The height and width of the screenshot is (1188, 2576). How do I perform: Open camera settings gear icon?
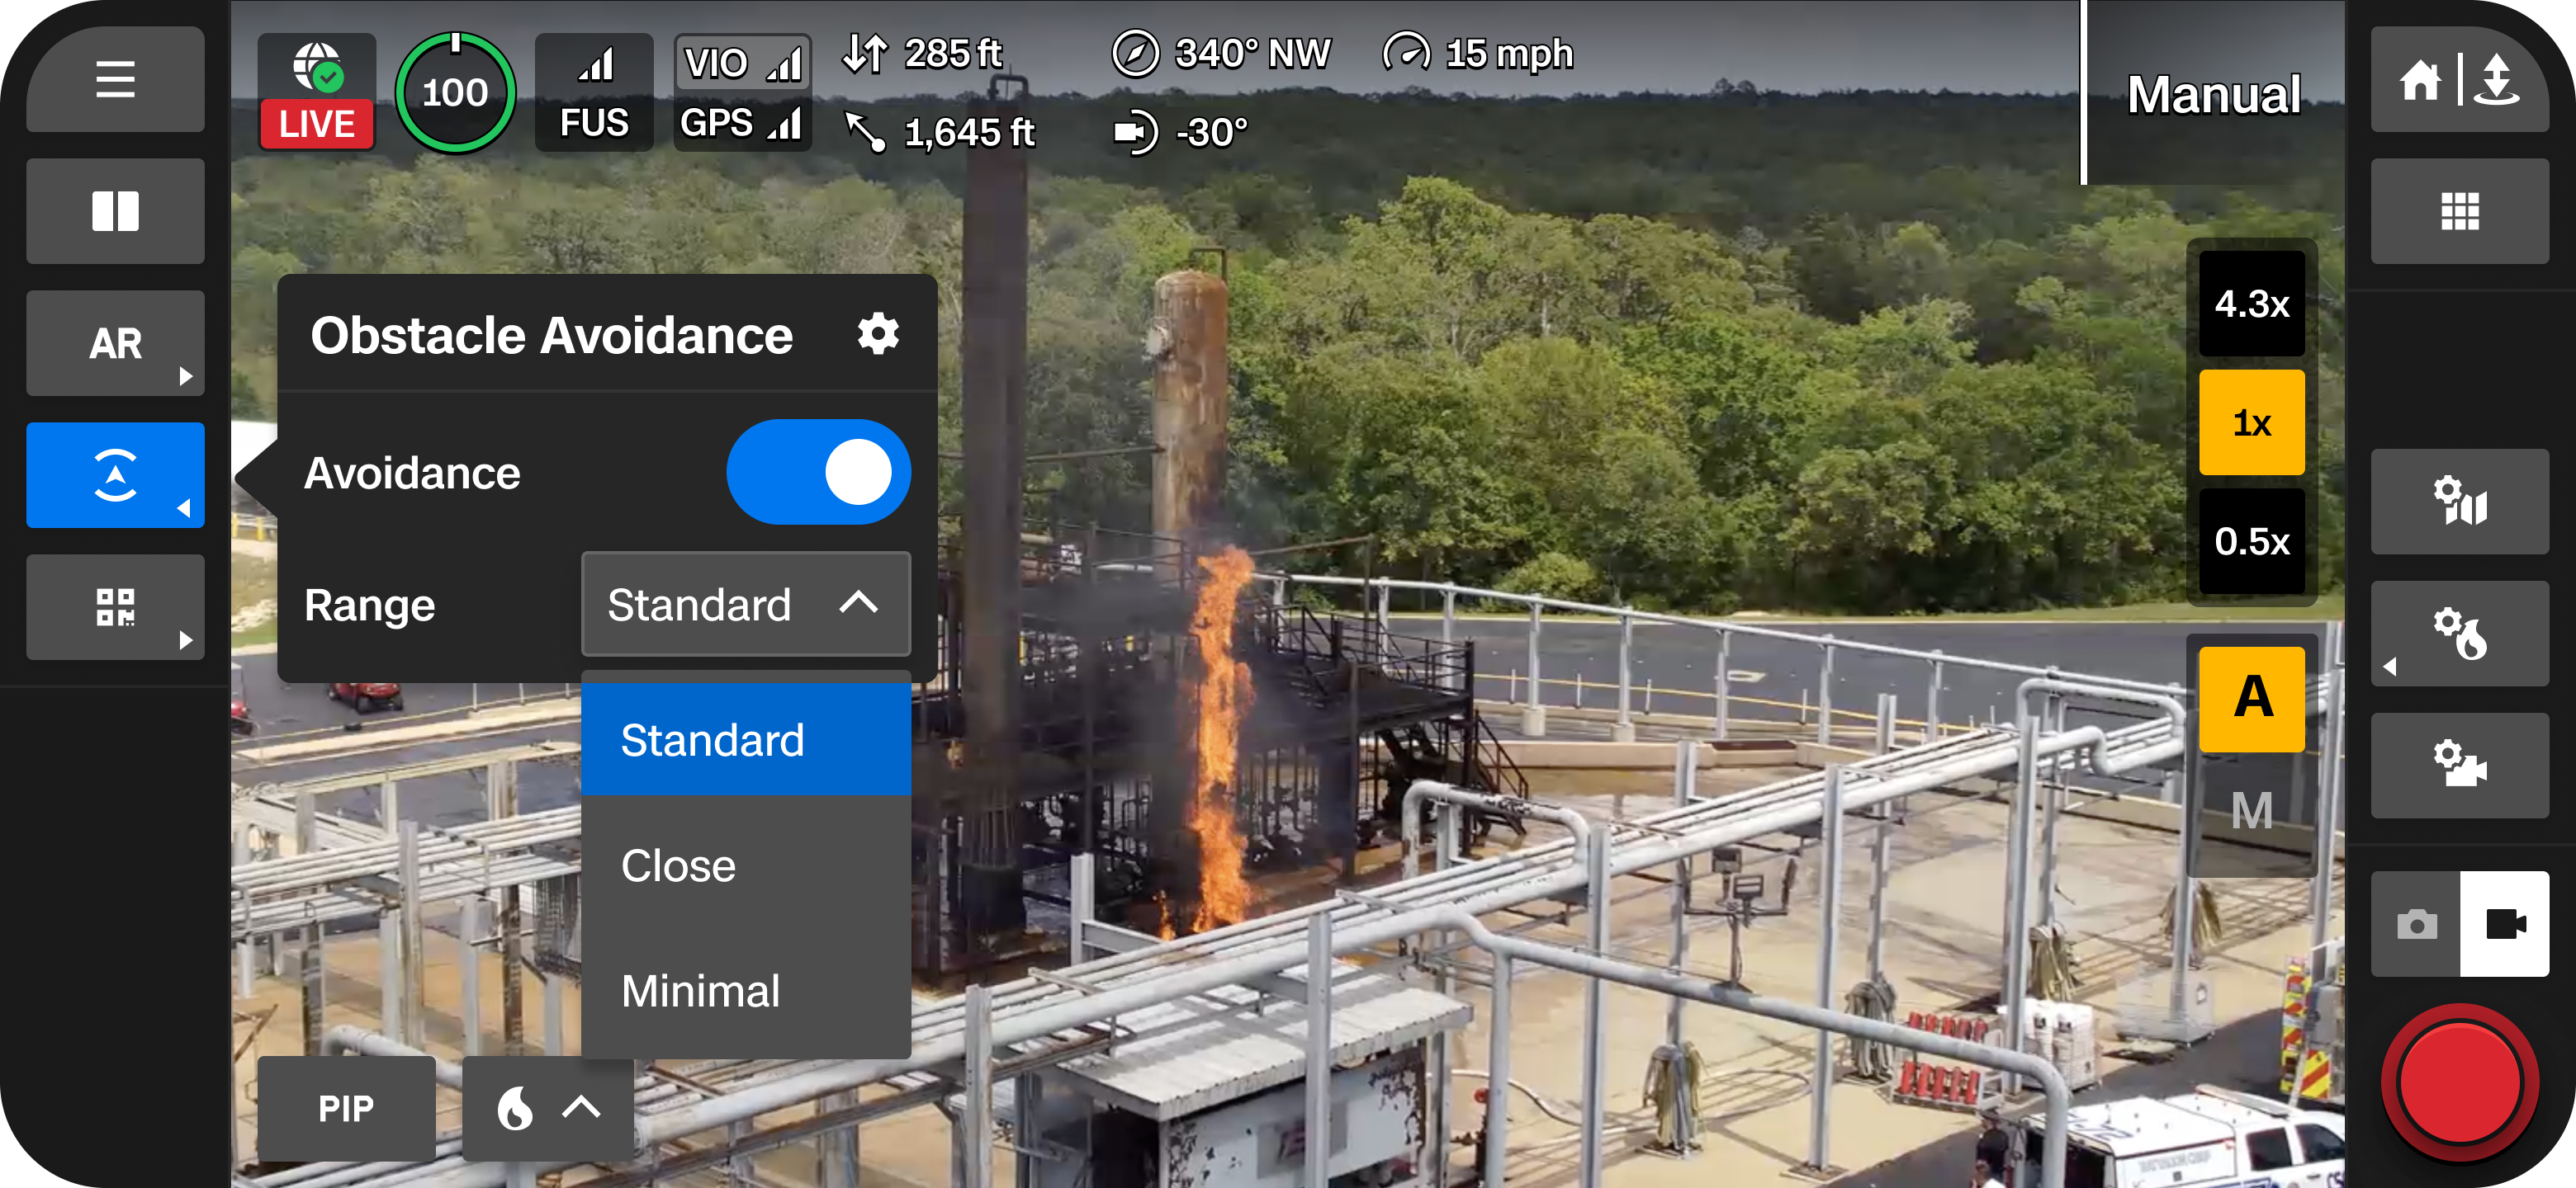[2459, 764]
